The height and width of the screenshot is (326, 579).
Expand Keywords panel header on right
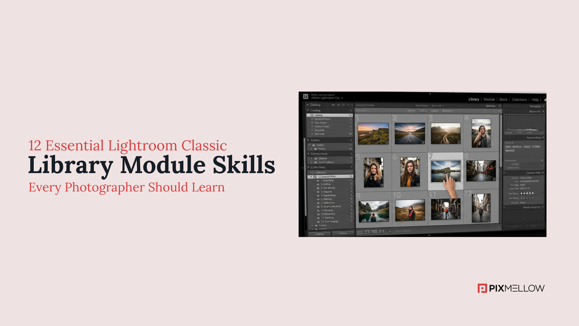click(x=543, y=111)
